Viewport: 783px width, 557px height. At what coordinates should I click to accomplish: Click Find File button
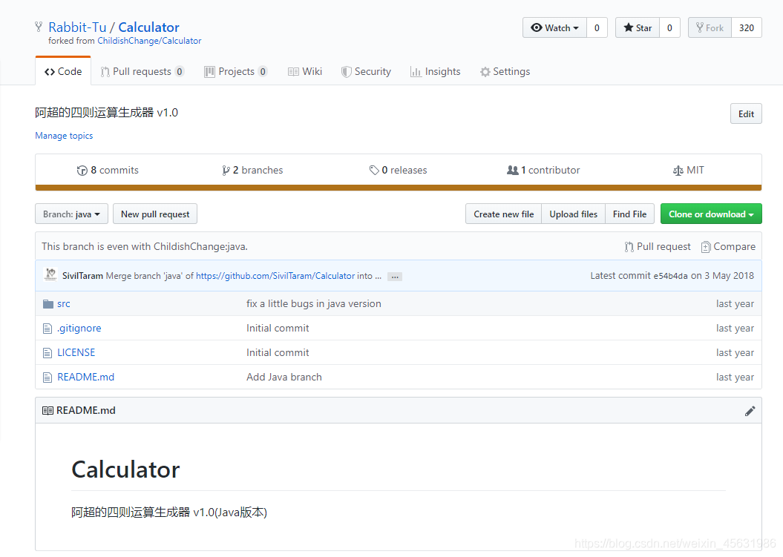629,214
